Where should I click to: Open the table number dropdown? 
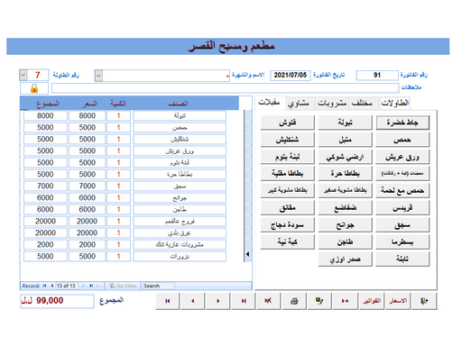(23, 75)
